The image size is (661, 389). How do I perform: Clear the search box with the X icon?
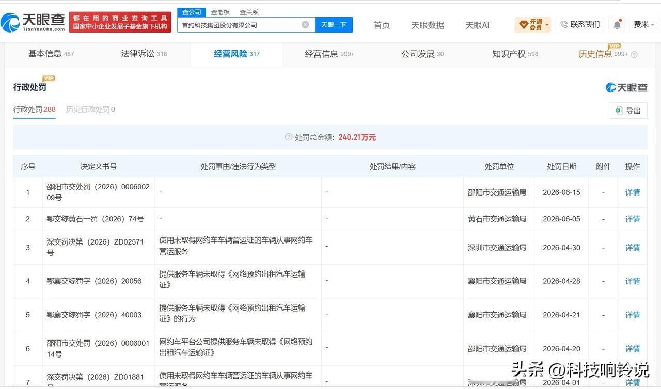coord(305,25)
